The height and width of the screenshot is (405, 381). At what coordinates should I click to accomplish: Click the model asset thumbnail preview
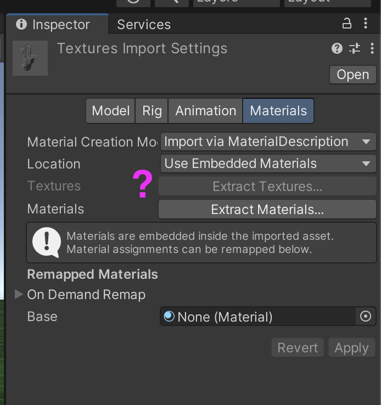click(x=30, y=58)
